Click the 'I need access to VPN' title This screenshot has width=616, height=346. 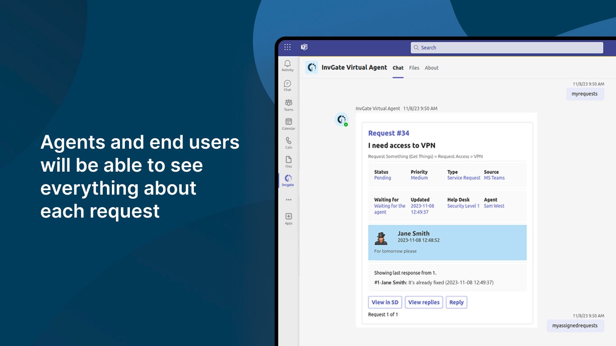click(402, 146)
